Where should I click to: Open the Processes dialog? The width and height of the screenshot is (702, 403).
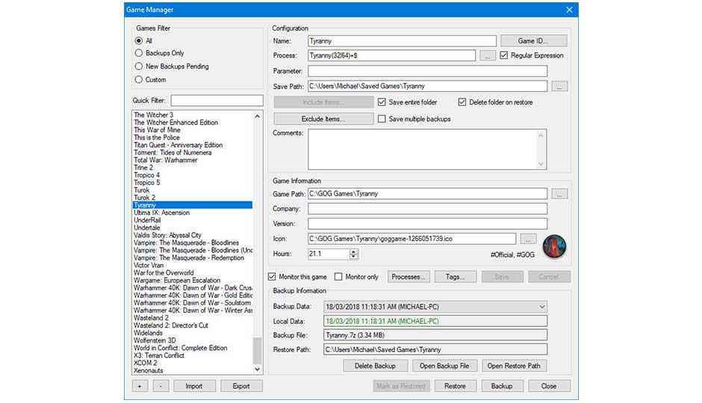(409, 277)
